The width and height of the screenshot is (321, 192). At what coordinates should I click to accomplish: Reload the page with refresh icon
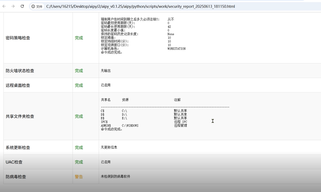click(22, 7)
